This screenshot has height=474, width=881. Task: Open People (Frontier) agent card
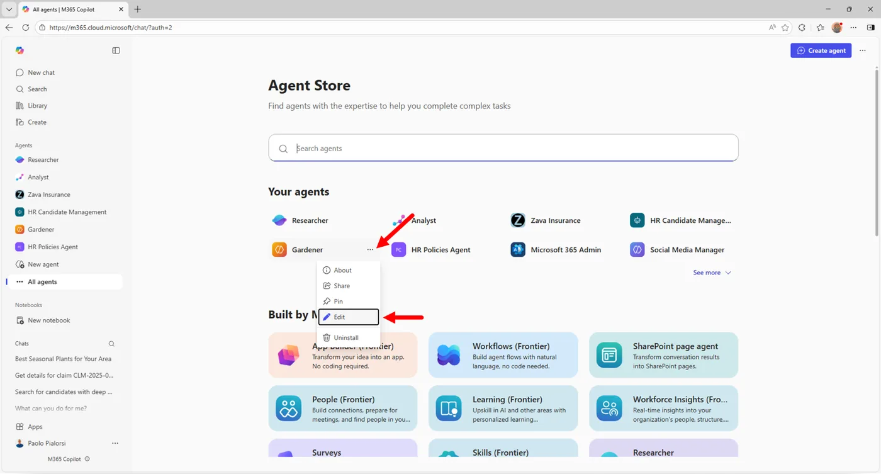343,409
